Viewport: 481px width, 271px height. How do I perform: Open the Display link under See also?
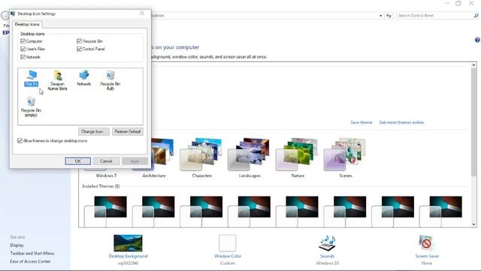17,245
